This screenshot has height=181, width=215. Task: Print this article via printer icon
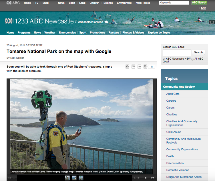(x=128, y=67)
